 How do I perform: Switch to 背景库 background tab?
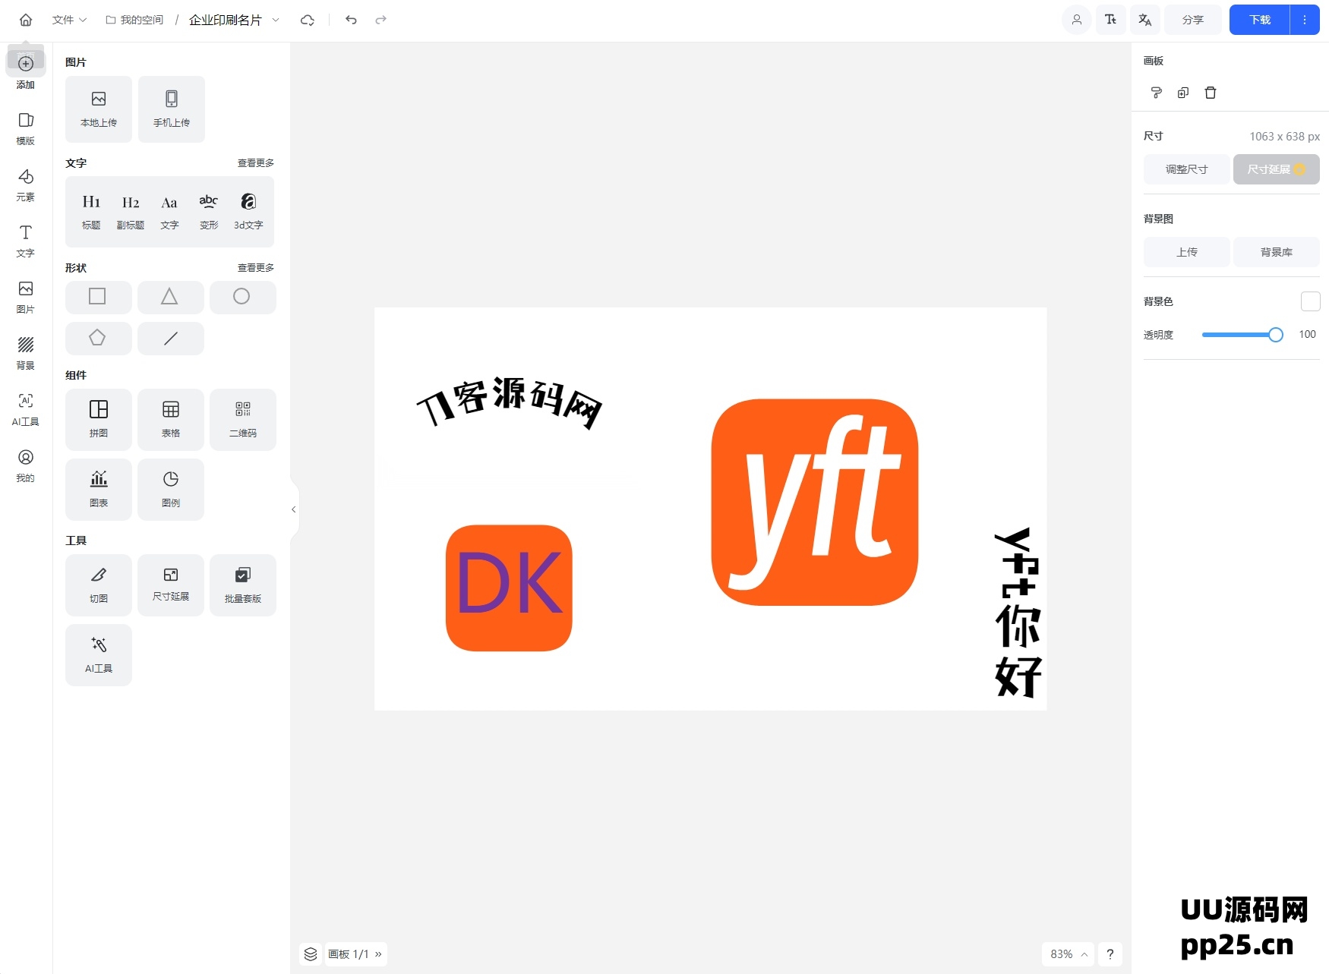point(1276,251)
